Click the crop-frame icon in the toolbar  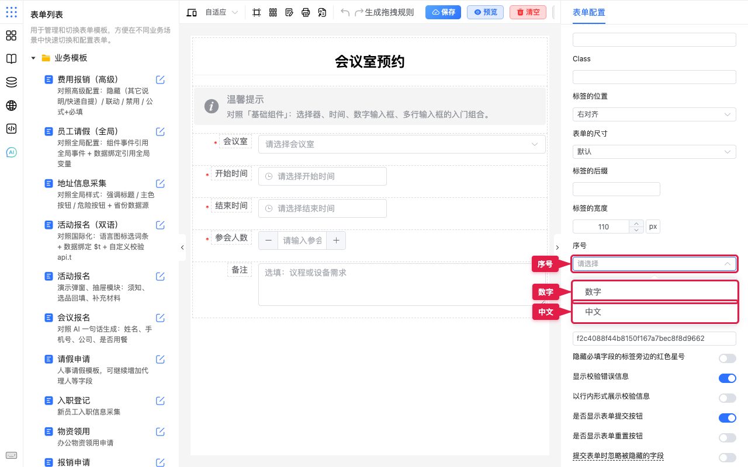point(257,12)
